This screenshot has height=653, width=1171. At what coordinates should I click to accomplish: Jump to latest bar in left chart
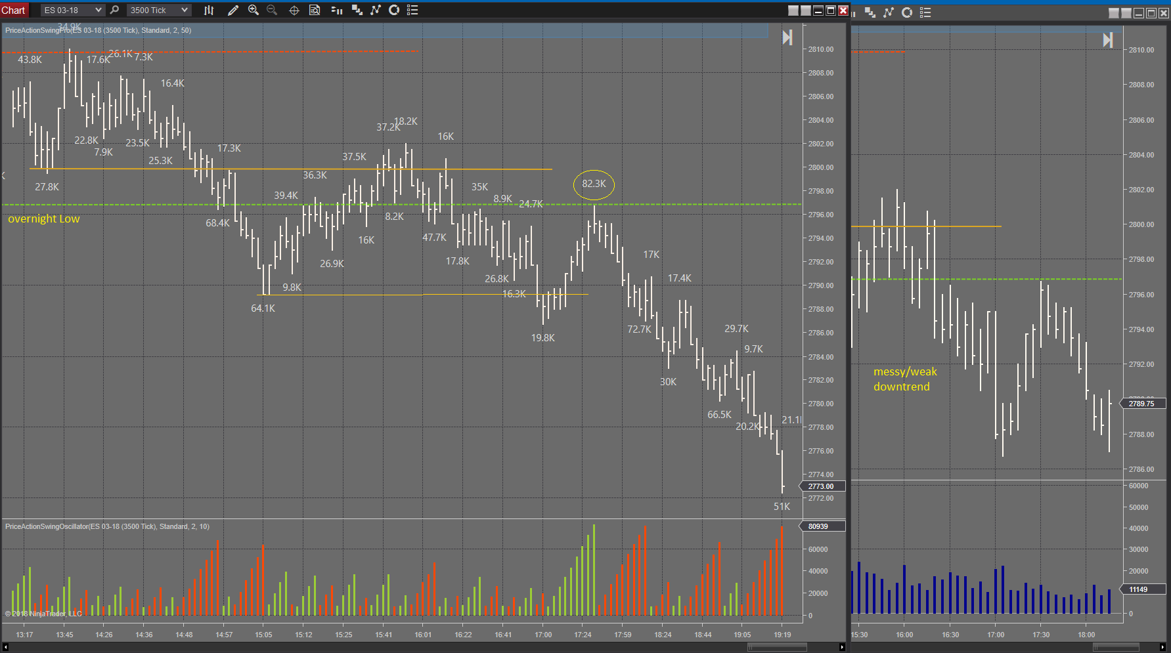coord(787,38)
